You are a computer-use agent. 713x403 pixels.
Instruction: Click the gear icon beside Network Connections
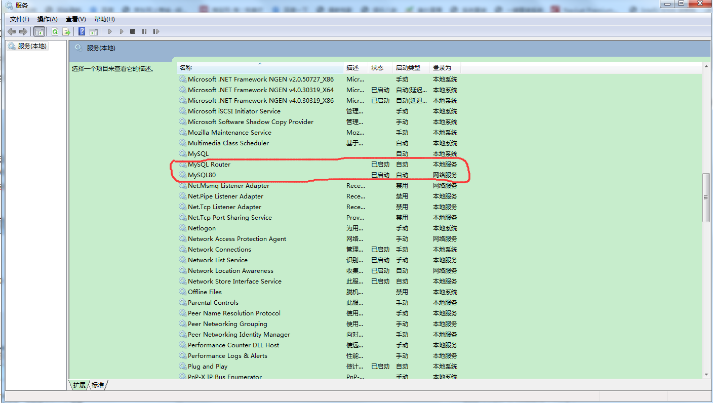tap(183, 250)
